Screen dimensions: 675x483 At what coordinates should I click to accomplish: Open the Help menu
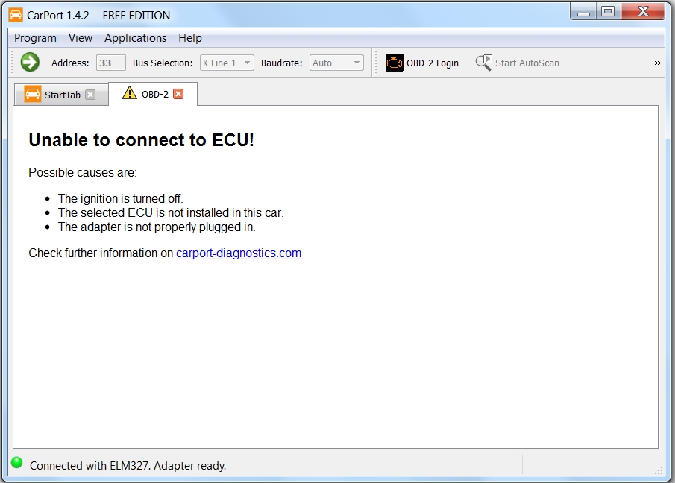click(x=190, y=38)
